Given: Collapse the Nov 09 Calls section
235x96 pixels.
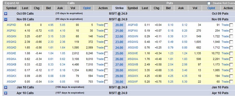Looking at the screenshot, I should click(x=6, y=19).
